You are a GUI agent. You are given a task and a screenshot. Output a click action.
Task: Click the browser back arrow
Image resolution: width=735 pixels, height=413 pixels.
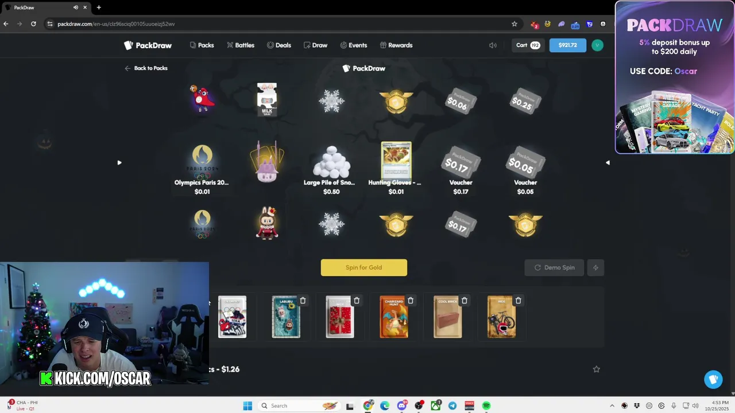[6, 24]
